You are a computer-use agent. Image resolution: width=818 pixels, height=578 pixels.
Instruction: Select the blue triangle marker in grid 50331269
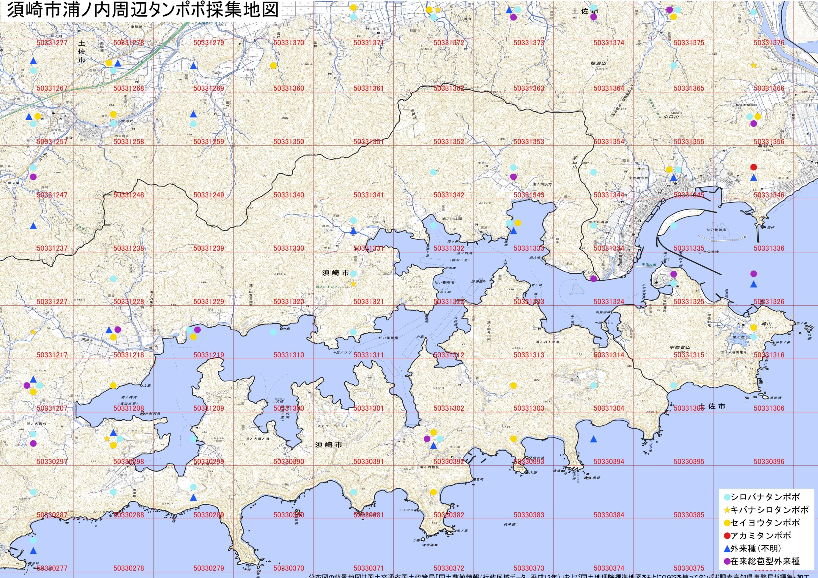(x=193, y=66)
